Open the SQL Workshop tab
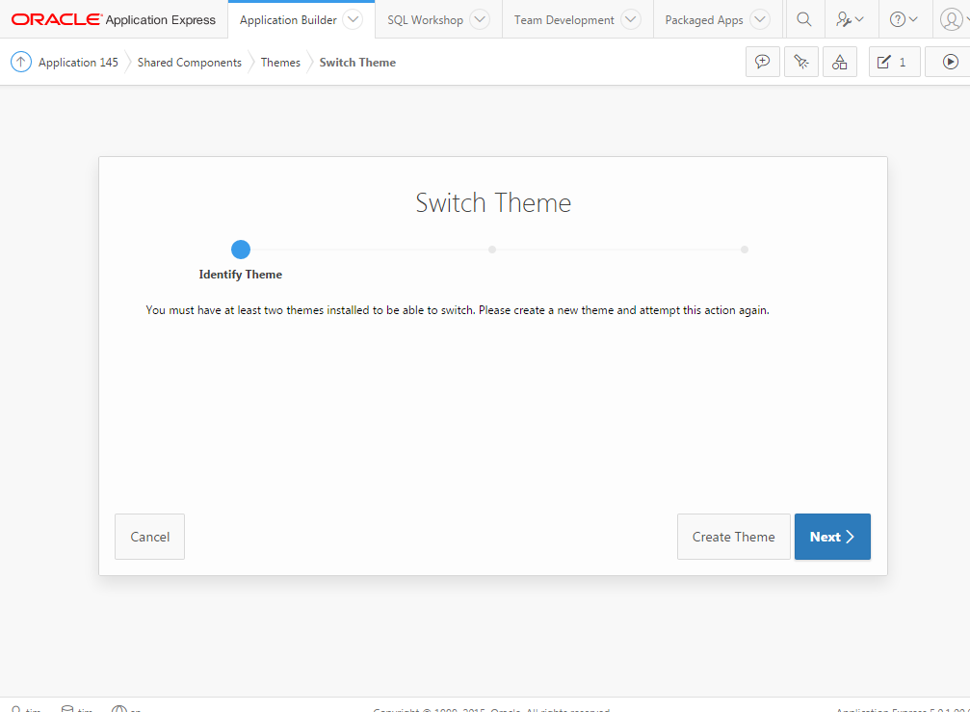 coord(425,19)
